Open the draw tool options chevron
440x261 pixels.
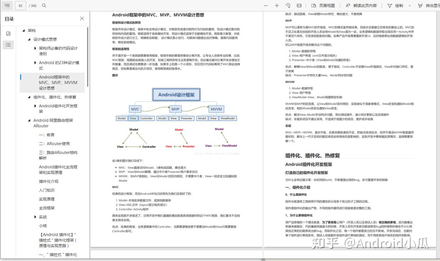[x=410, y=6]
